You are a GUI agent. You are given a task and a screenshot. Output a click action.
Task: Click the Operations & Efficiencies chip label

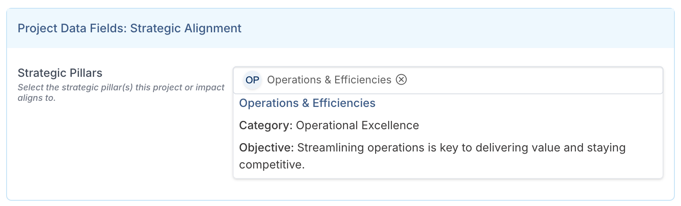click(329, 80)
